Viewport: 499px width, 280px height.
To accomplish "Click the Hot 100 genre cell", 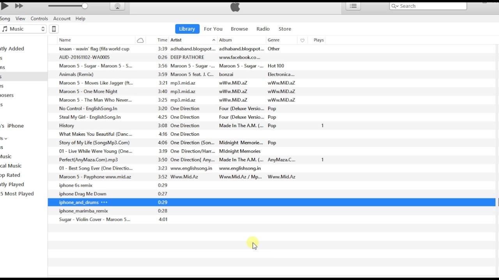I will [x=276, y=66].
